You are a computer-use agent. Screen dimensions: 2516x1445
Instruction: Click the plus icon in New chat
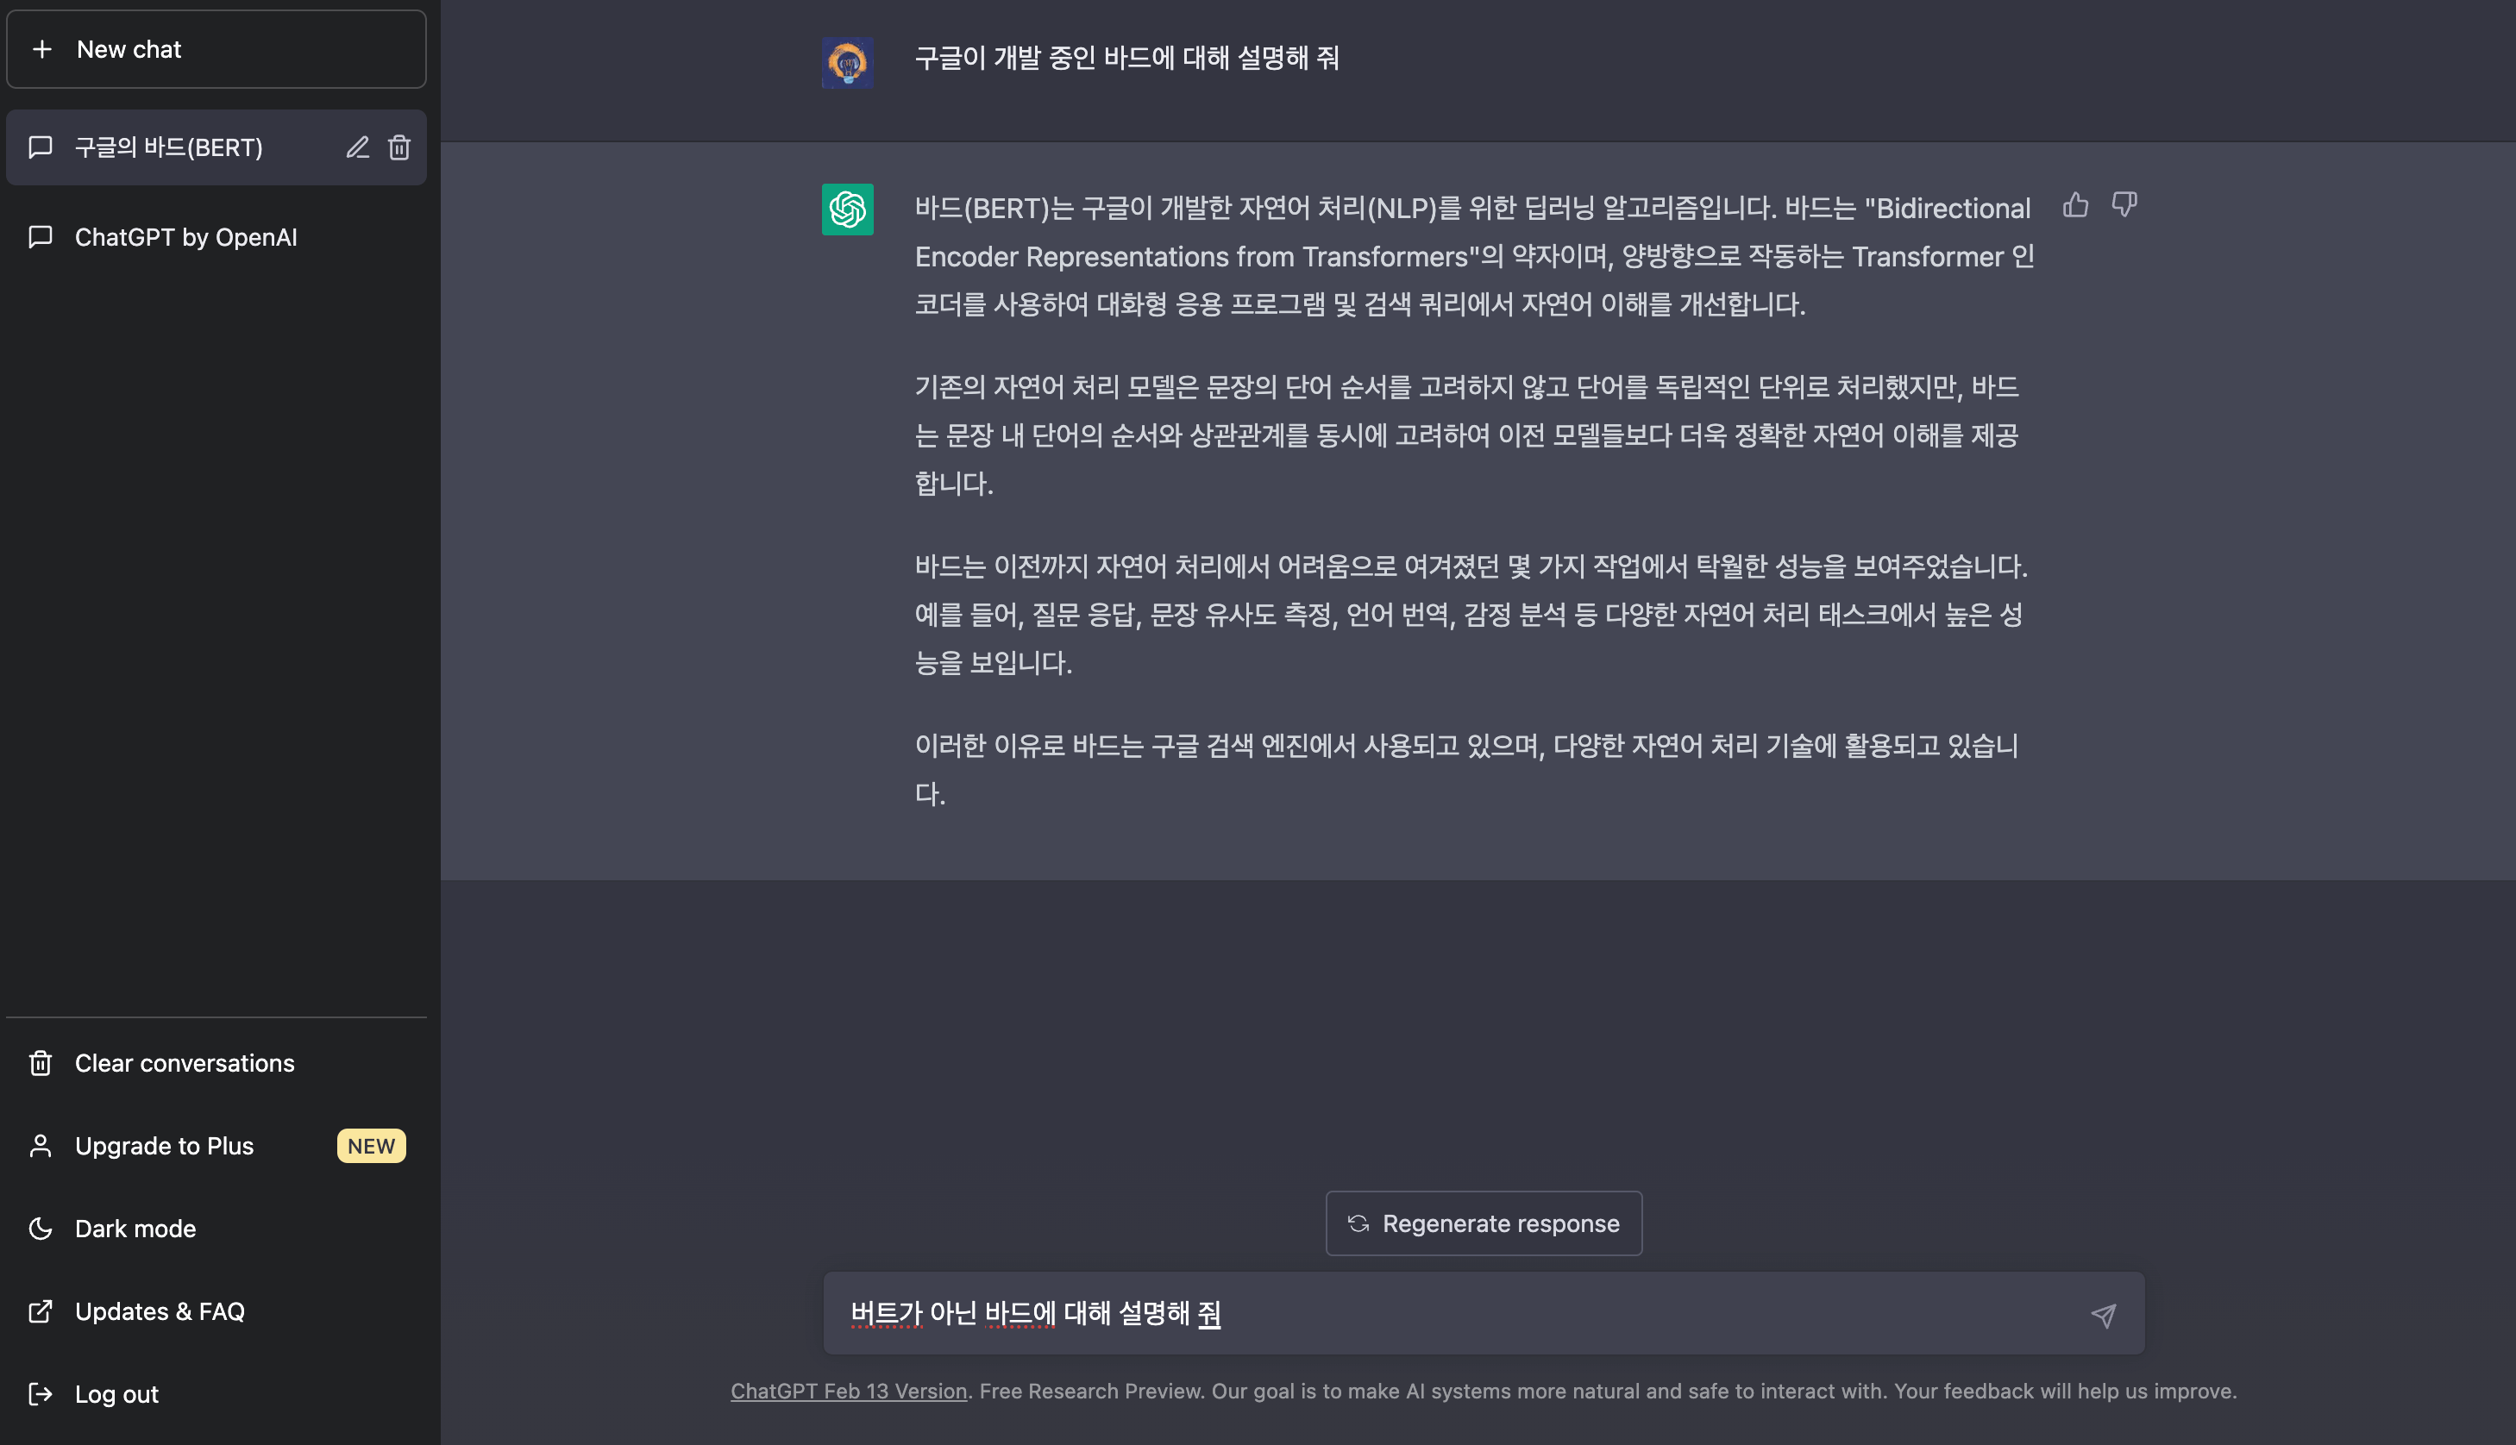(41, 48)
